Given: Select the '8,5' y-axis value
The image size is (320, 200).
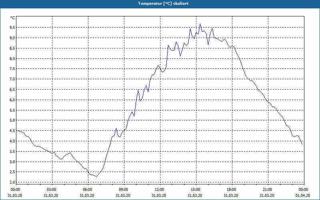Looking at the screenshot, I should coord(13,48).
